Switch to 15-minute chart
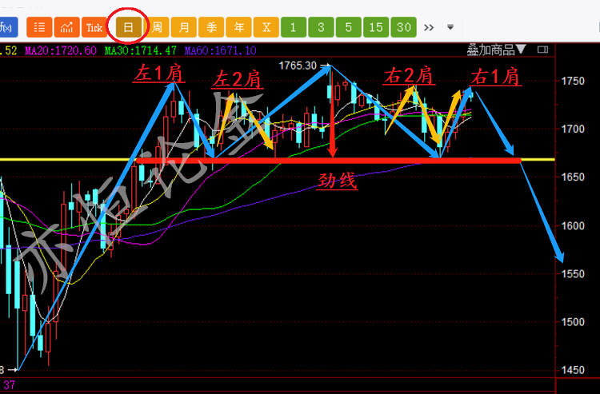Image resolution: width=600 pixels, height=394 pixels. (376, 27)
